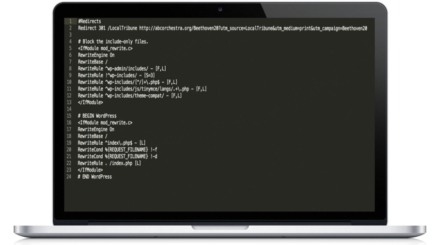The width and height of the screenshot is (436, 245).
Task: Click the wp-admin/includes rewrite rule
Action: (122, 69)
